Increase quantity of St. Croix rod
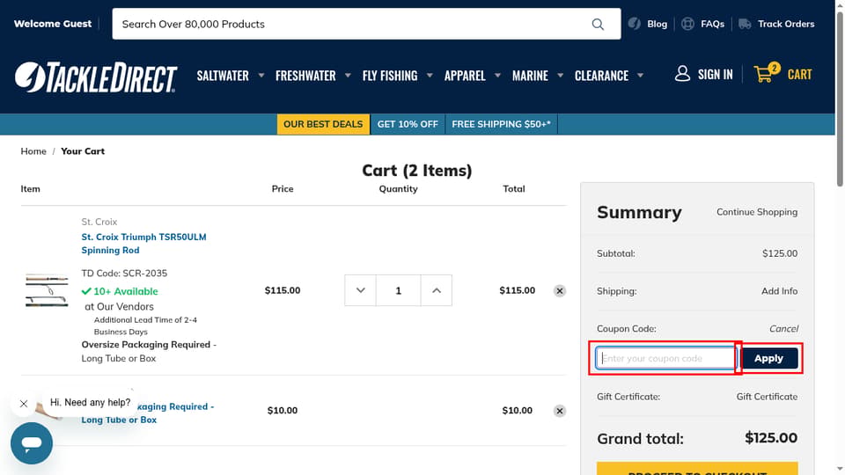Image resolution: width=845 pixels, height=475 pixels. (437, 290)
